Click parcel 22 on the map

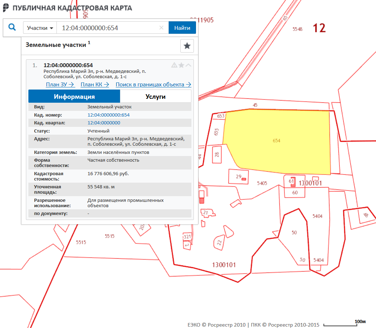coord(219,243)
